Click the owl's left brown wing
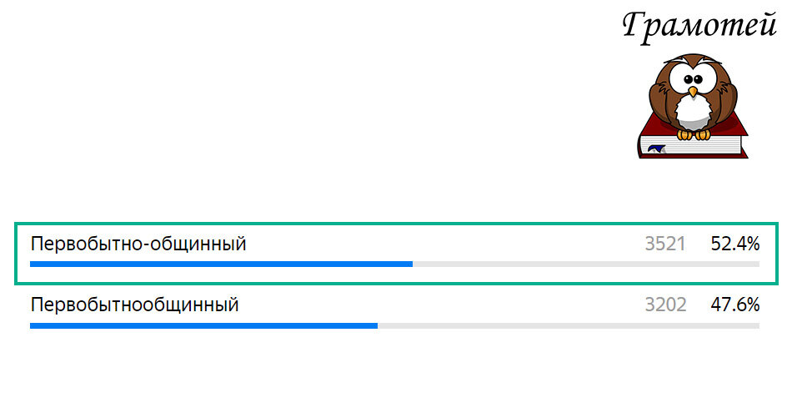Viewport: 792px width, 418px height. coord(659,101)
